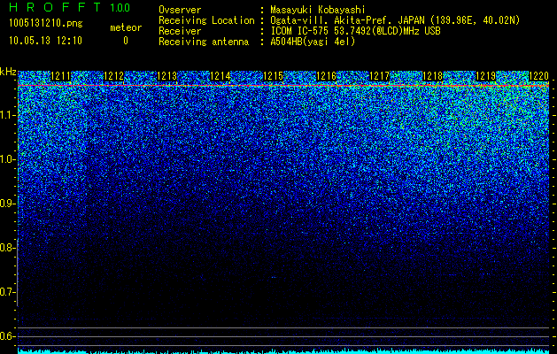Click time marker 1215
The height and width of the screenshot is (354, 557).
[x=273, y=76]
